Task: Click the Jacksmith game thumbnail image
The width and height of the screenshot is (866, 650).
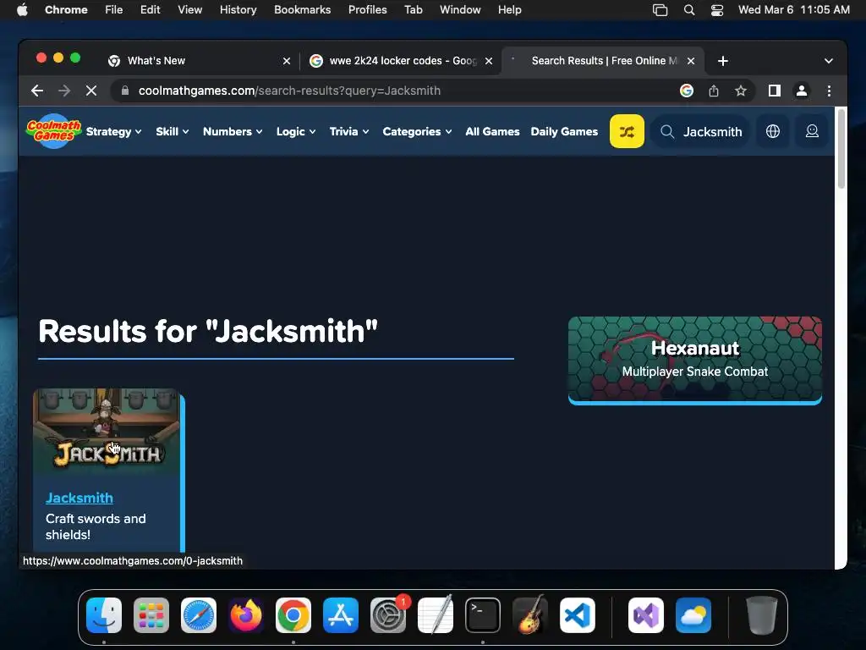Action: pyautogui.click(x=106, y=432)
